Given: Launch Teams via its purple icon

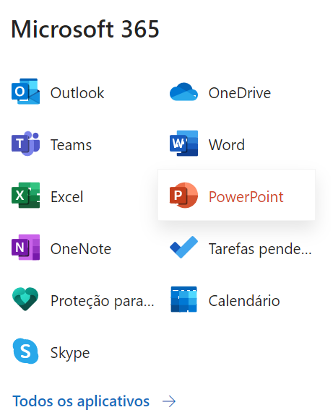Looking at the screenshot, I should pyautogui.click(x=26, y=144).
